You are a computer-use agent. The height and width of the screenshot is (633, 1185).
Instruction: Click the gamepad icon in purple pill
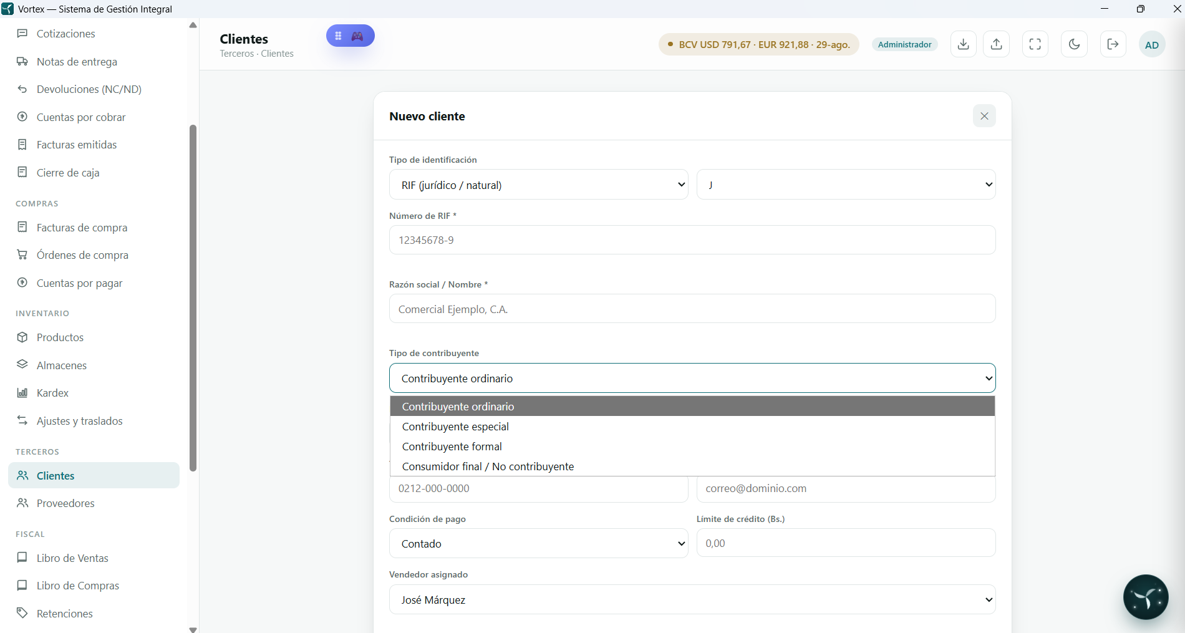coord(357,36)
